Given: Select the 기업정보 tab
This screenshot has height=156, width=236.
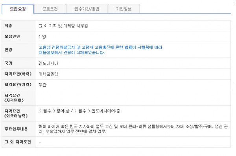Looking at the screenshot, I should point(124,9).
